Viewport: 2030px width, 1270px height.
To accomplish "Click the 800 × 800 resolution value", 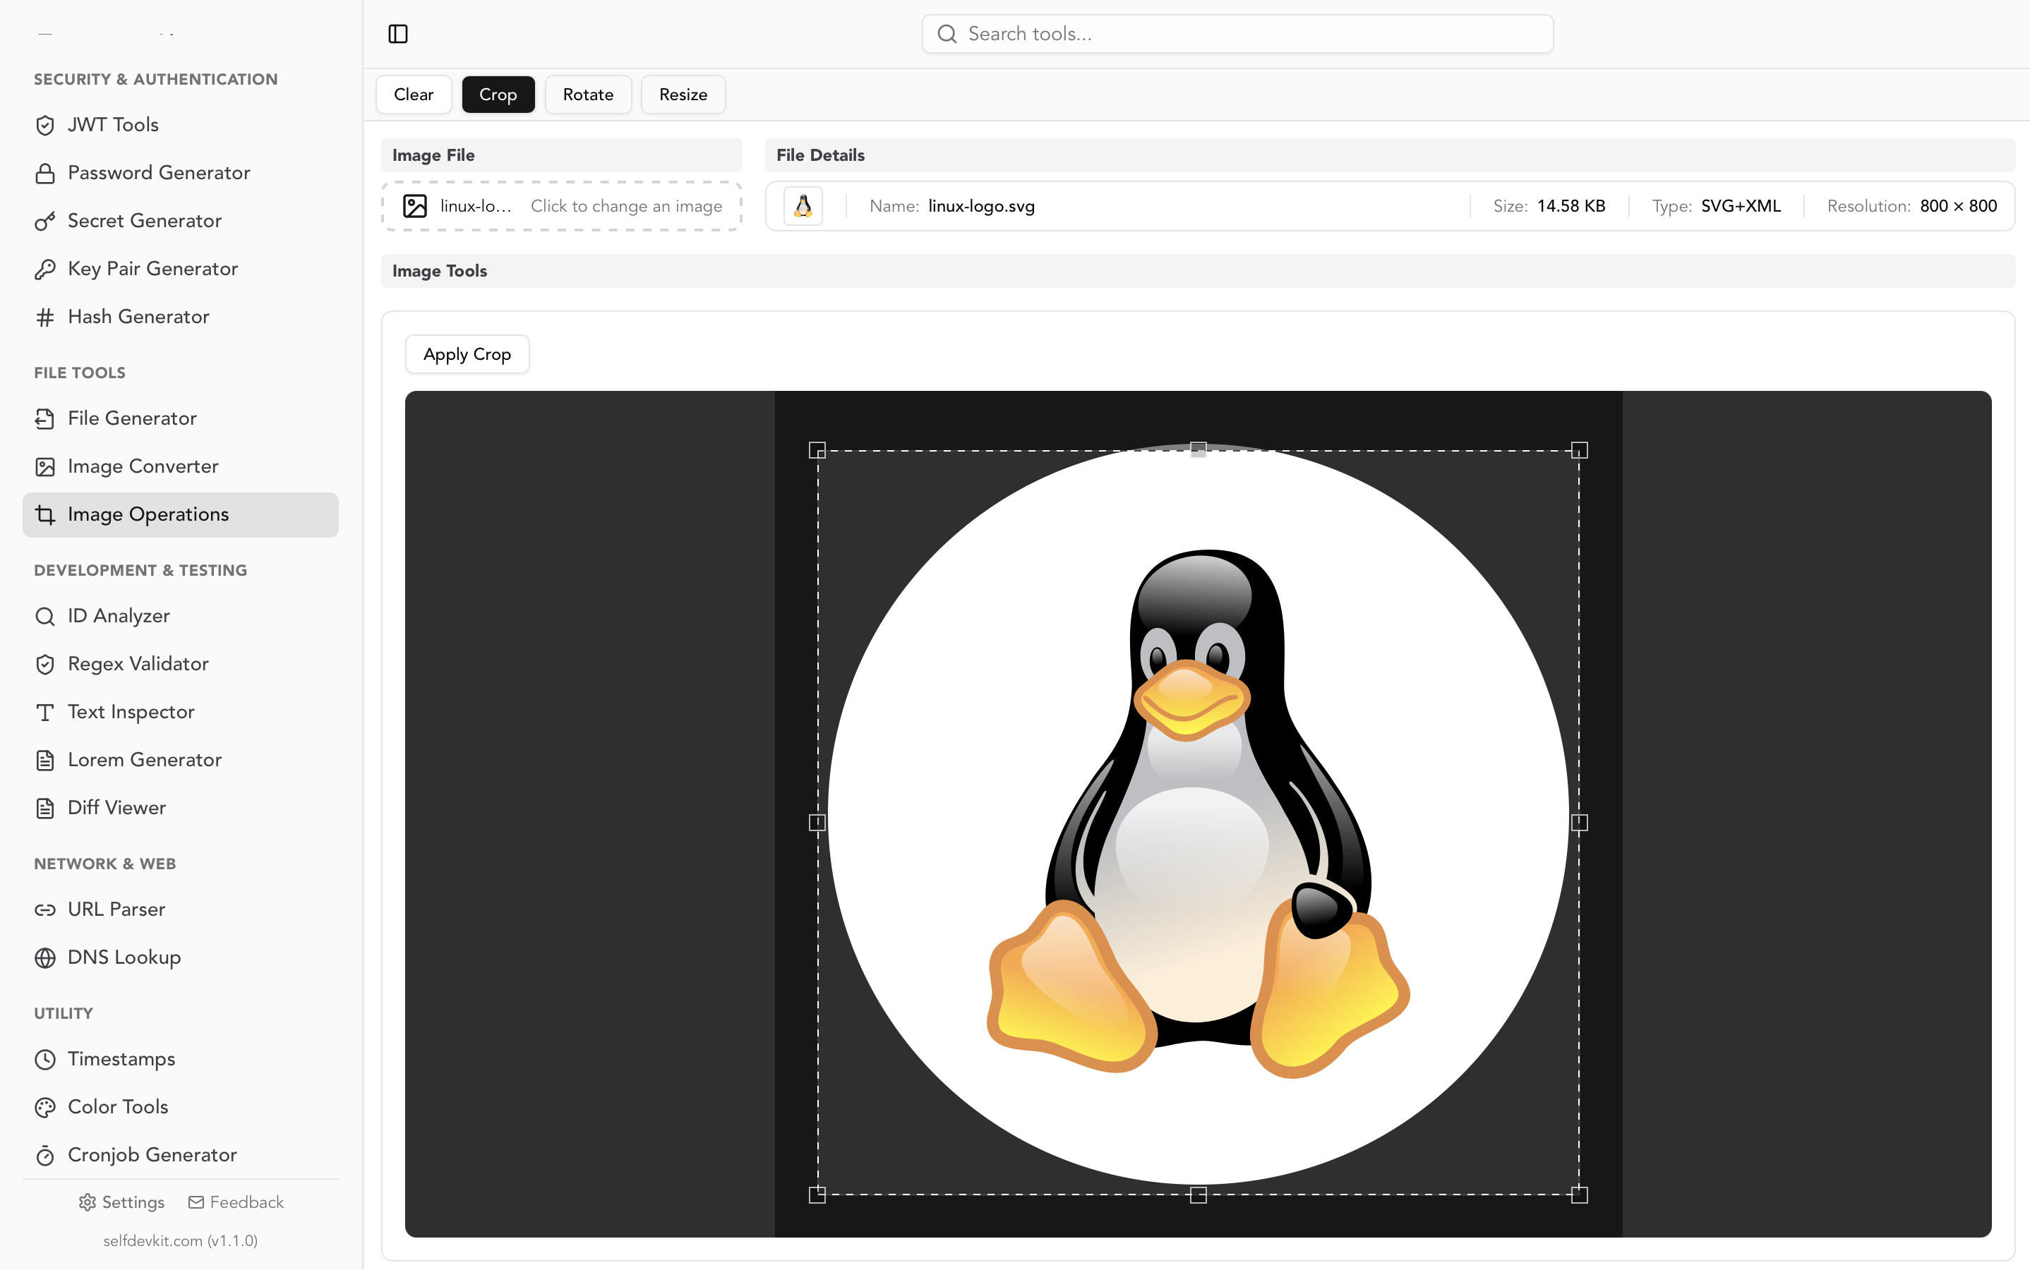I will (x=1959, y=206).
